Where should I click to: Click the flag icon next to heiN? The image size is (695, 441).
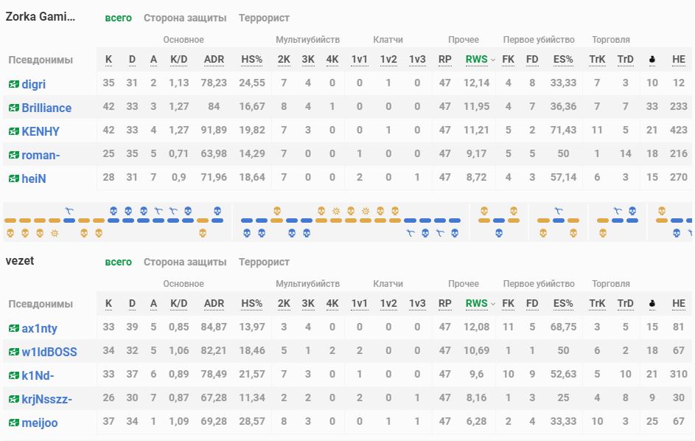tap(13, 178)
